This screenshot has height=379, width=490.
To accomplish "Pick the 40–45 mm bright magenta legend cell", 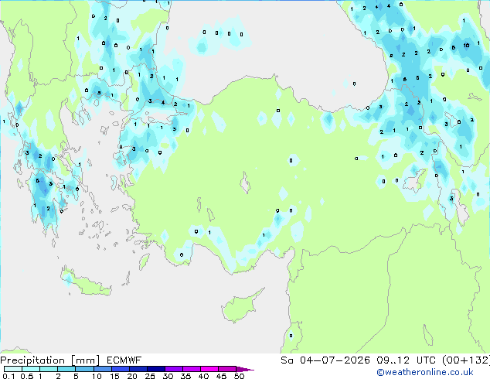I will point(209,369).
